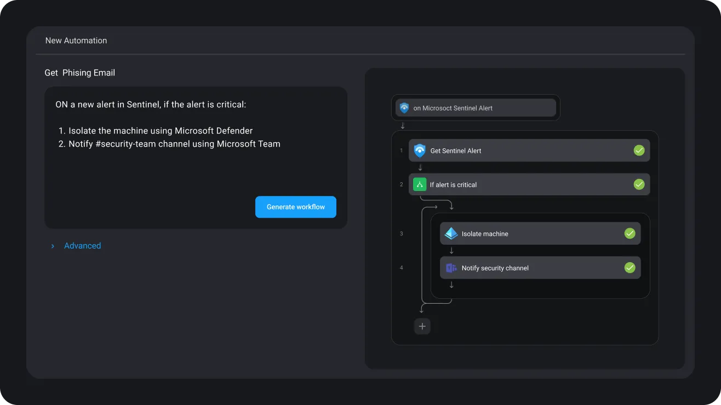This screenshot has width=721, height=405.
Task: Click the Get Phising Email title
Action: click(x=80, y=73)
